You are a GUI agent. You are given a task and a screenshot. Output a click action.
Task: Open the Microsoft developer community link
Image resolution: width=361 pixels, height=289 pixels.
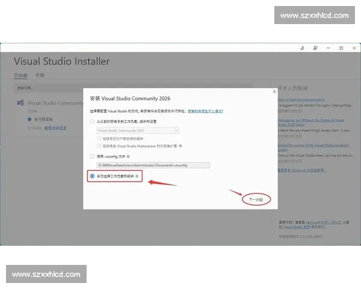pos(324,222)
